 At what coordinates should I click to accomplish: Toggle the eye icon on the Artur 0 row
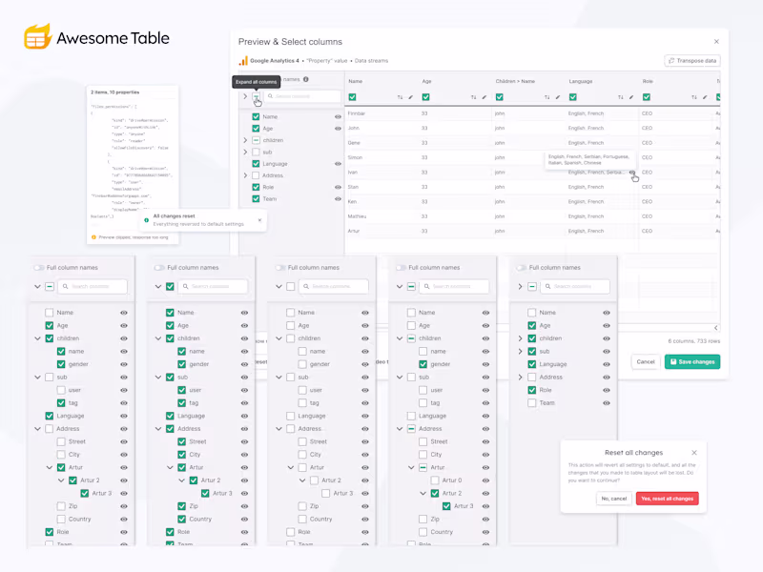click(485, 480)
